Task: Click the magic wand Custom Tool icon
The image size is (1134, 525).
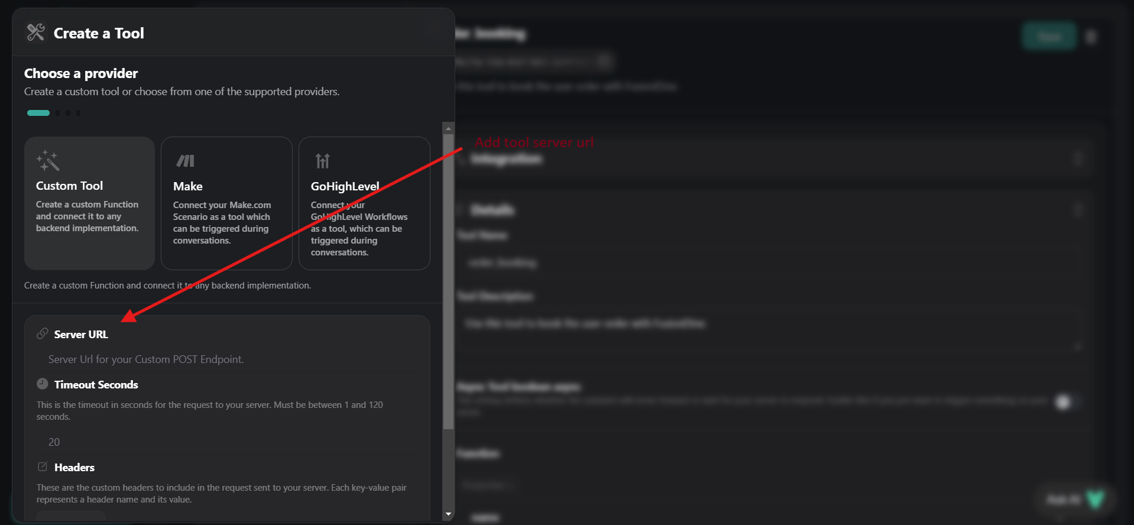Action: [48, 161]
